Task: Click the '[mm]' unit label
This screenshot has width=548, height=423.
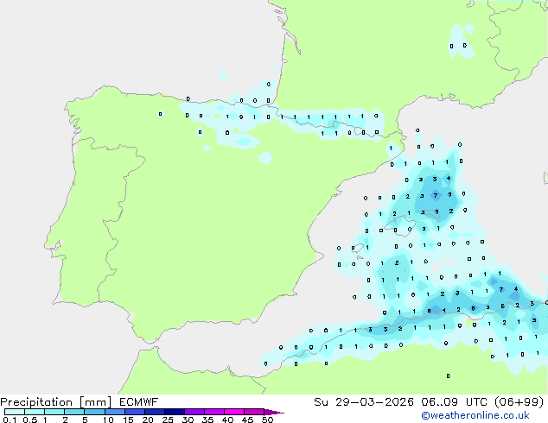Action: (x=95, y=402)
